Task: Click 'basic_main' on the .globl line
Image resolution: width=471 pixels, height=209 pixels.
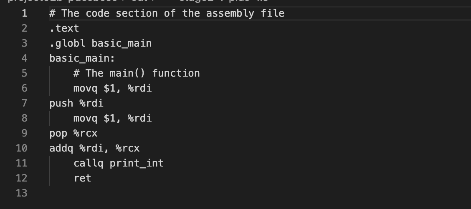Action: click(x=122, y=43)
